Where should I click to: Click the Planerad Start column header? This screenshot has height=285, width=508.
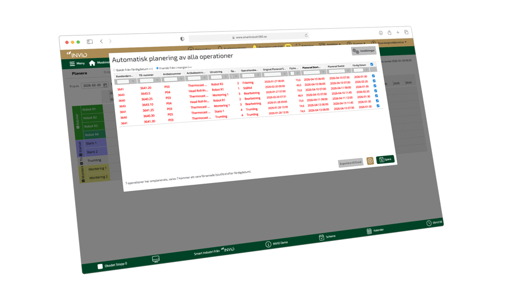point(311,68)
